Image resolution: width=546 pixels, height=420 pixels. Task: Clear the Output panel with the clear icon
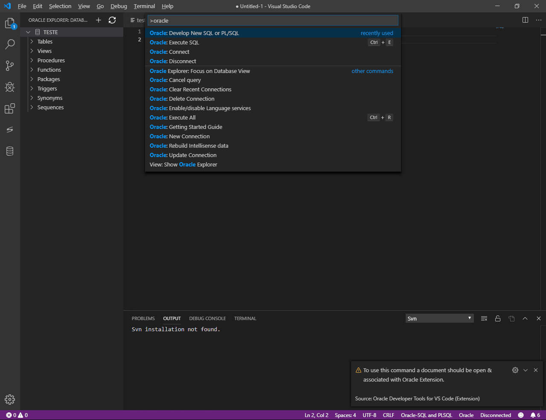(x=484, y=318)
